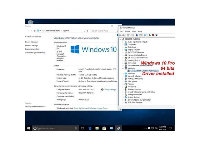200x150 pixels.
Task: Expand the Network adapters category
Action: tap(123, 76)
